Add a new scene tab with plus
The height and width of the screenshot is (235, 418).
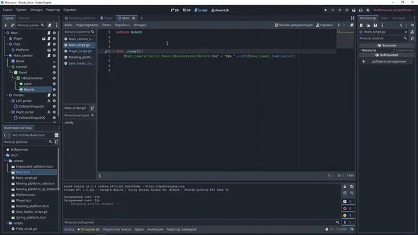pyautogui.click(x=141, y=18)
